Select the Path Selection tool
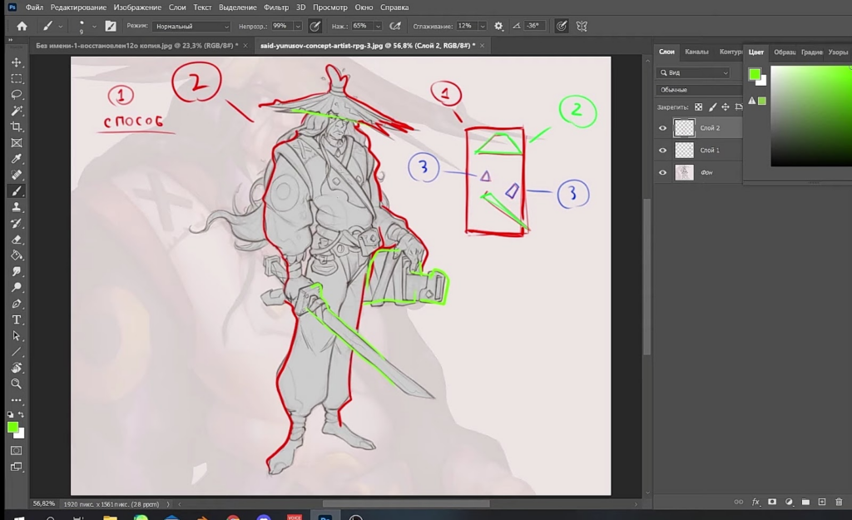The width and height of the screenshot is (852, 520). click(x=17, y=336)
